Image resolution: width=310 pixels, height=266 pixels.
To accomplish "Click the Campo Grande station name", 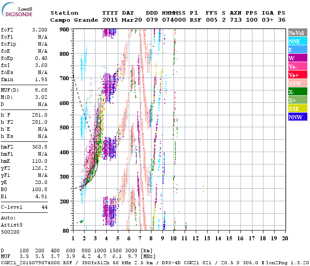I will (74, 20).
